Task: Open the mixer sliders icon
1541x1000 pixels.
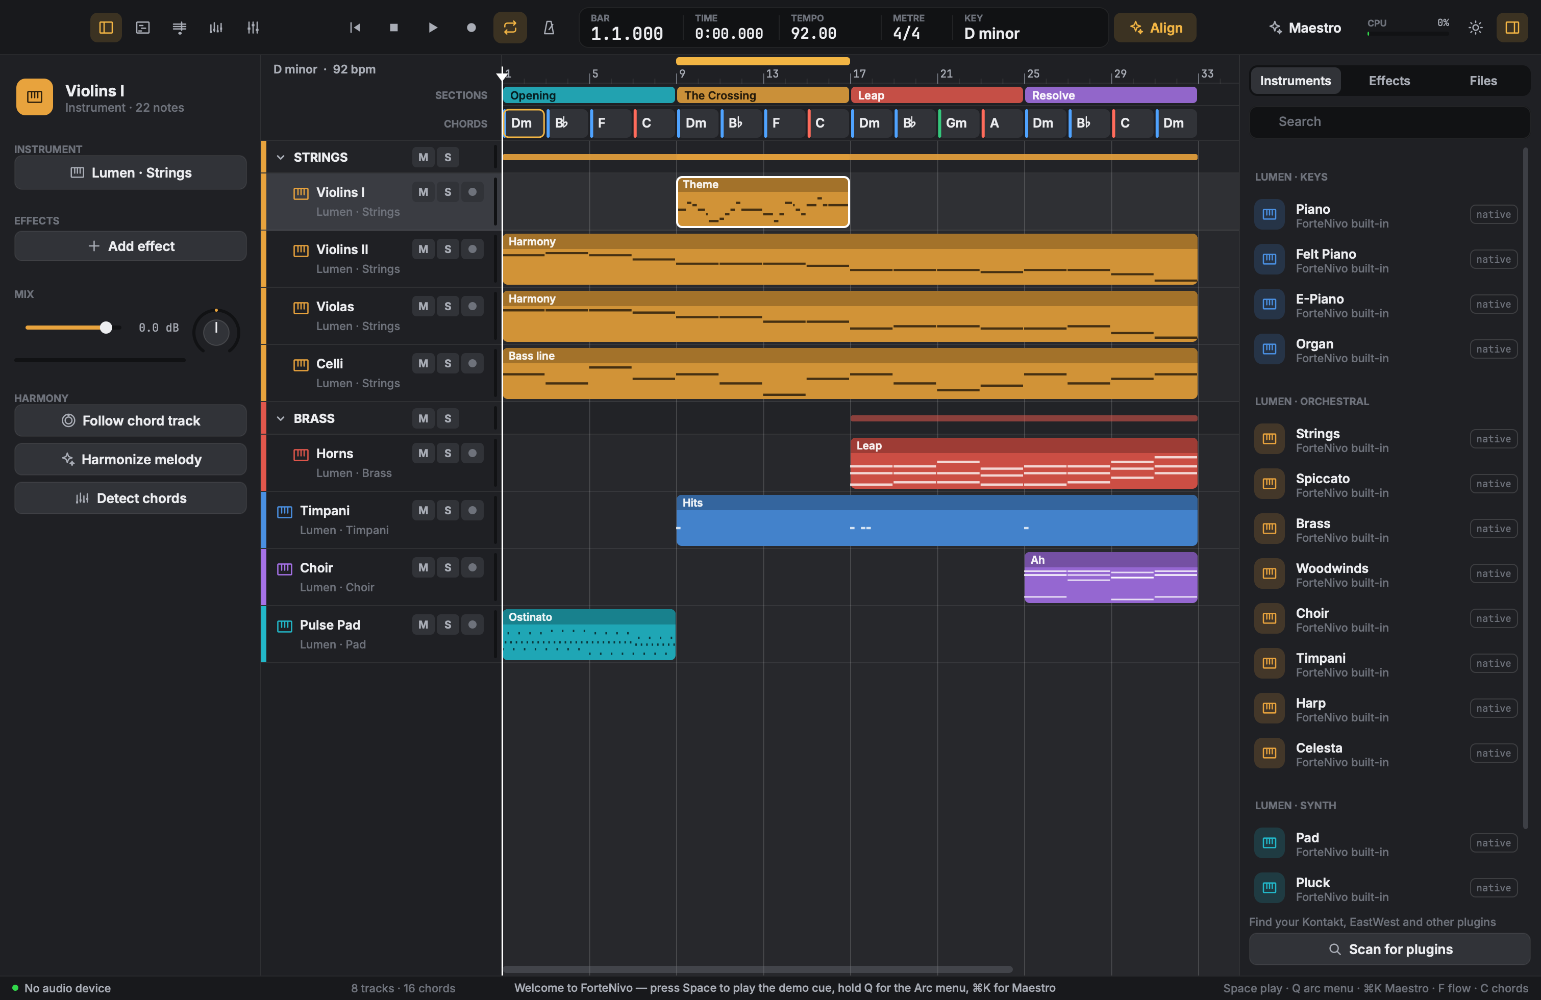Action: pyautogui.click(x=253, y=27)
